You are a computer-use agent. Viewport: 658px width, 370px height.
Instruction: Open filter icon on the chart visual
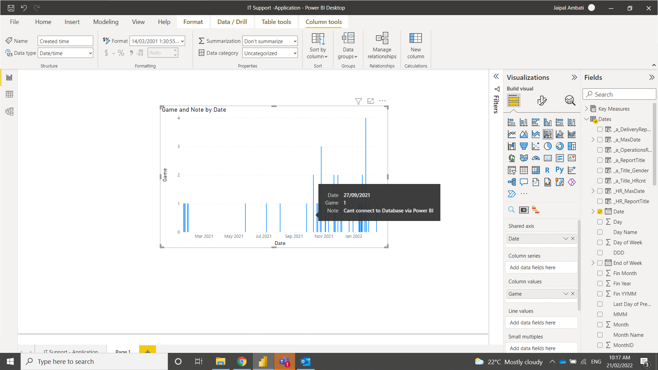click(x=358, y=101)
